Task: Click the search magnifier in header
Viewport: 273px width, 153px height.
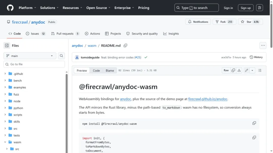Action: pyautogui.click(x=178, y=8)
